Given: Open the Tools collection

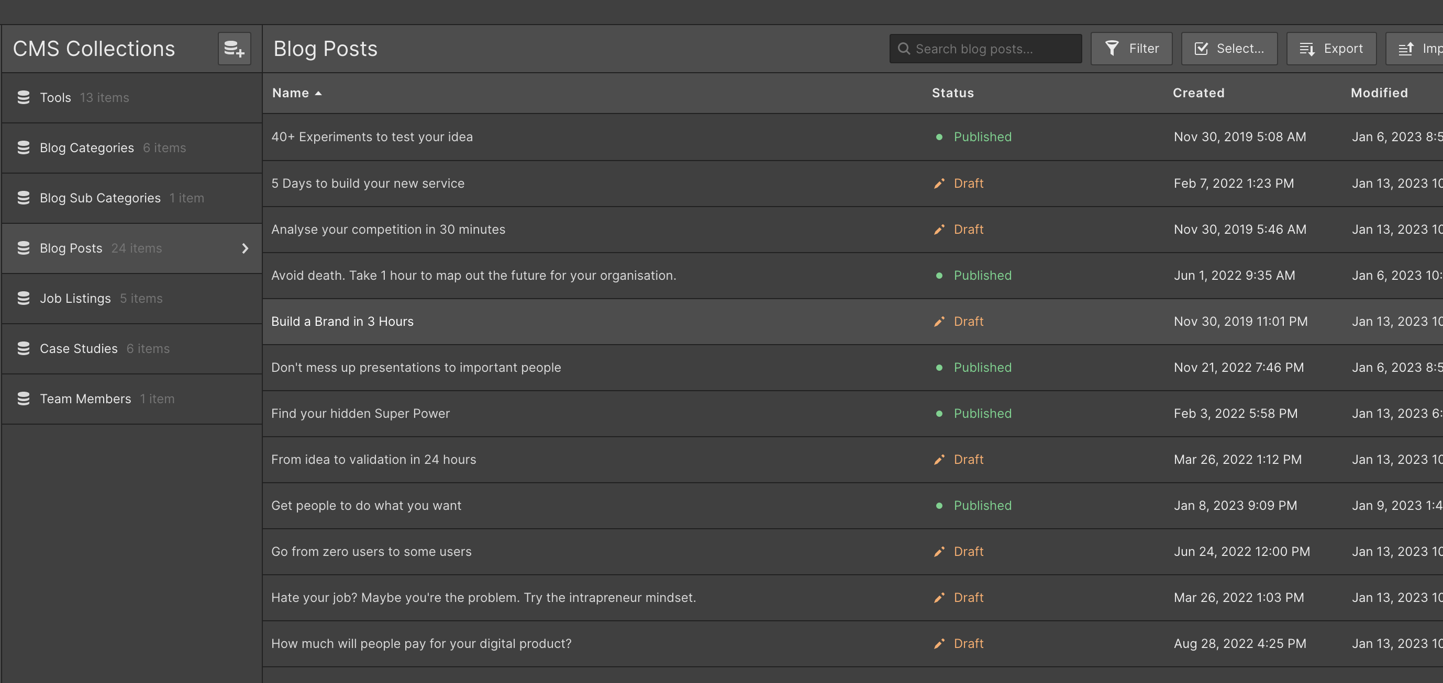Looking at the screenshot, I should tap(131, 98).
